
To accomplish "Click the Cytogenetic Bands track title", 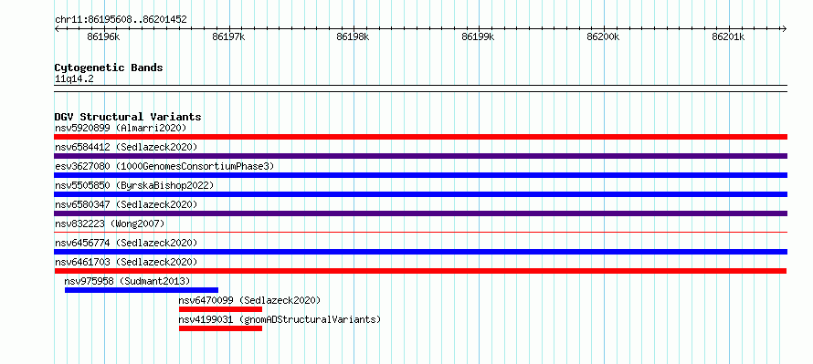I will (109, 68).
